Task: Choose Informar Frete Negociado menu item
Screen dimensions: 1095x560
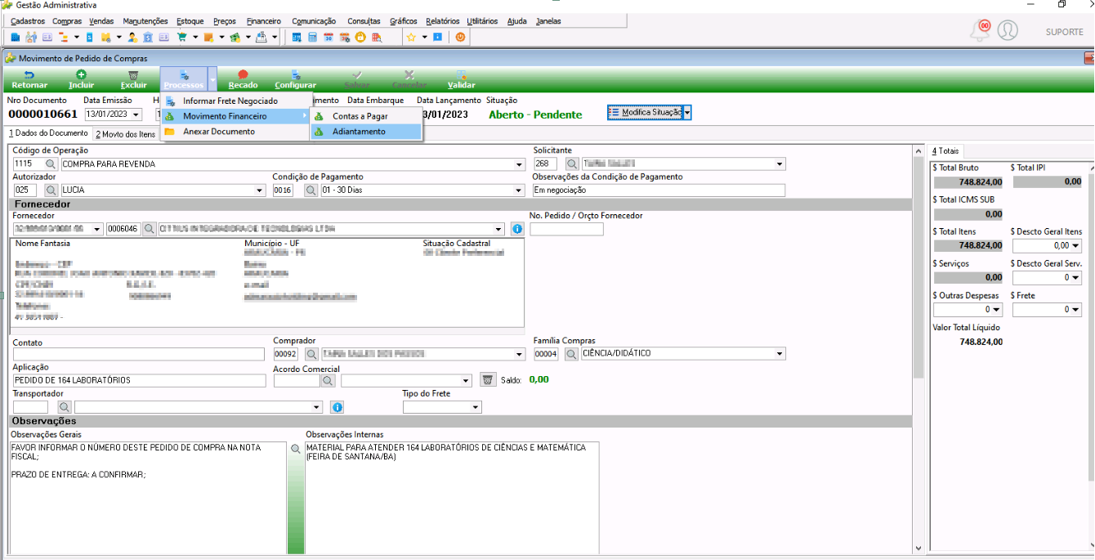Action: pyautogui.click(x=236, y=101)
